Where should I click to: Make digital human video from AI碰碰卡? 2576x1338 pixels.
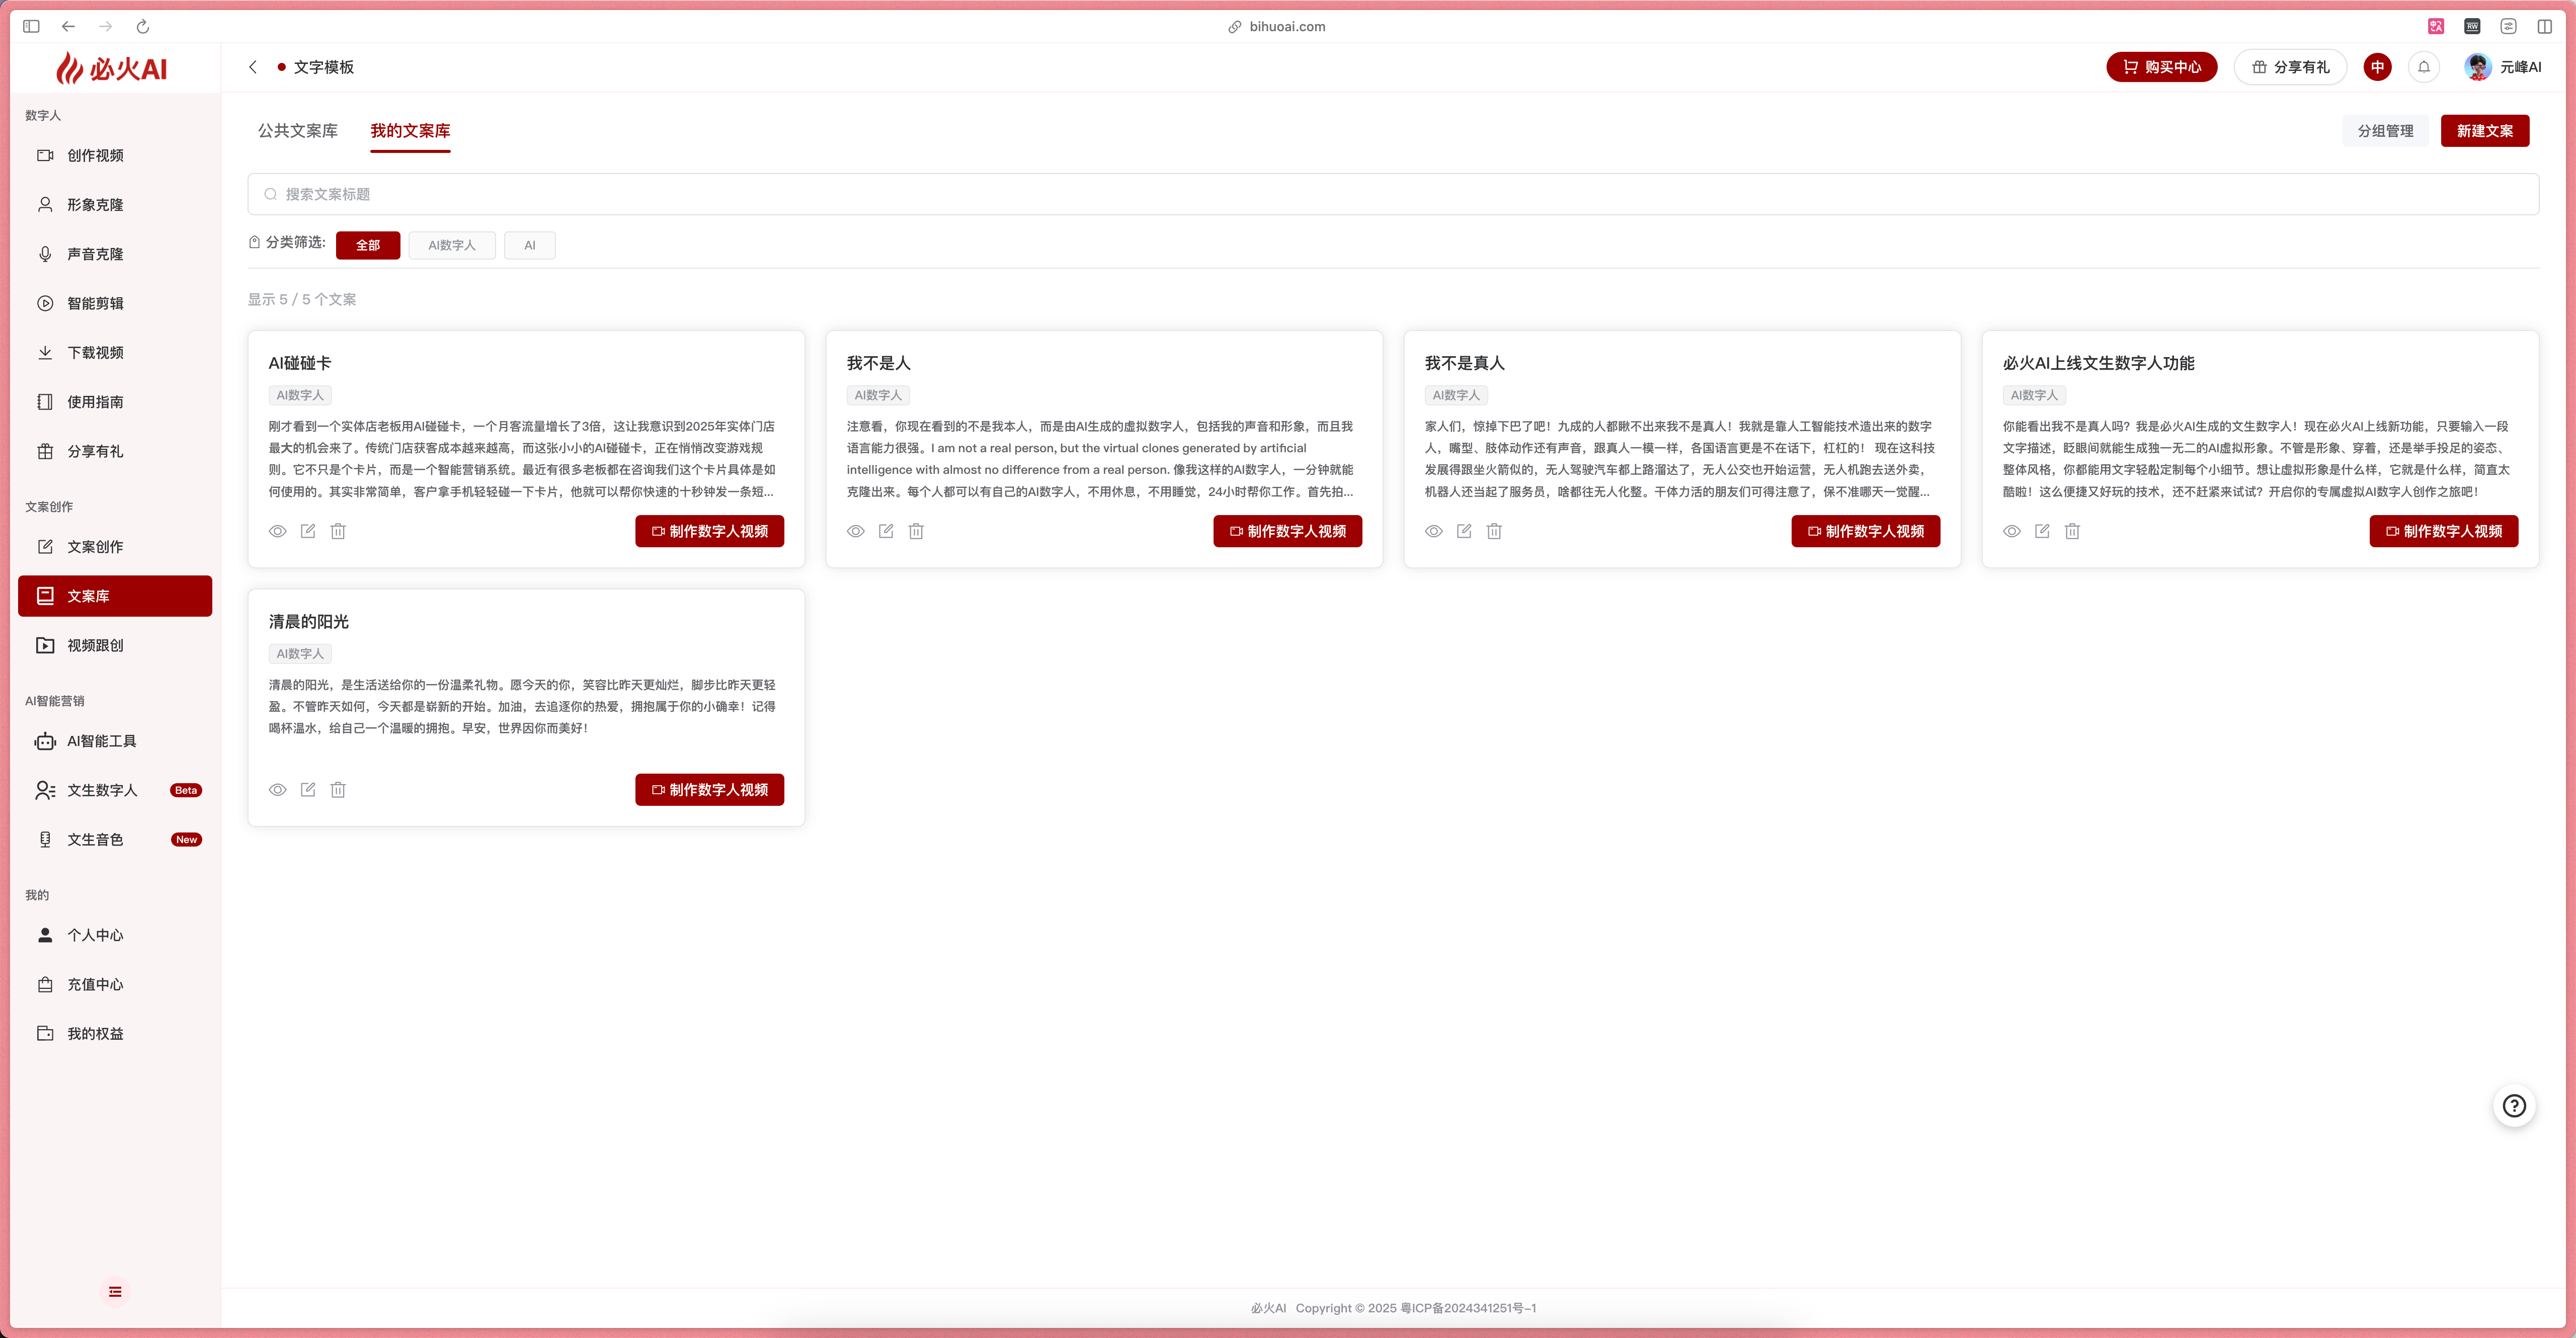(x=710, y=531)
